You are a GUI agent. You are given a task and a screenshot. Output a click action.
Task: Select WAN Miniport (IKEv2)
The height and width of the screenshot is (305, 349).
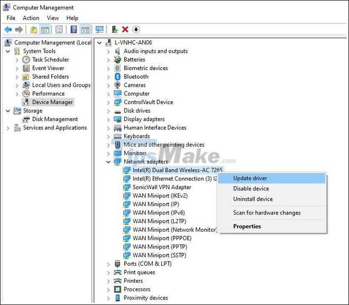pos(160,196)
